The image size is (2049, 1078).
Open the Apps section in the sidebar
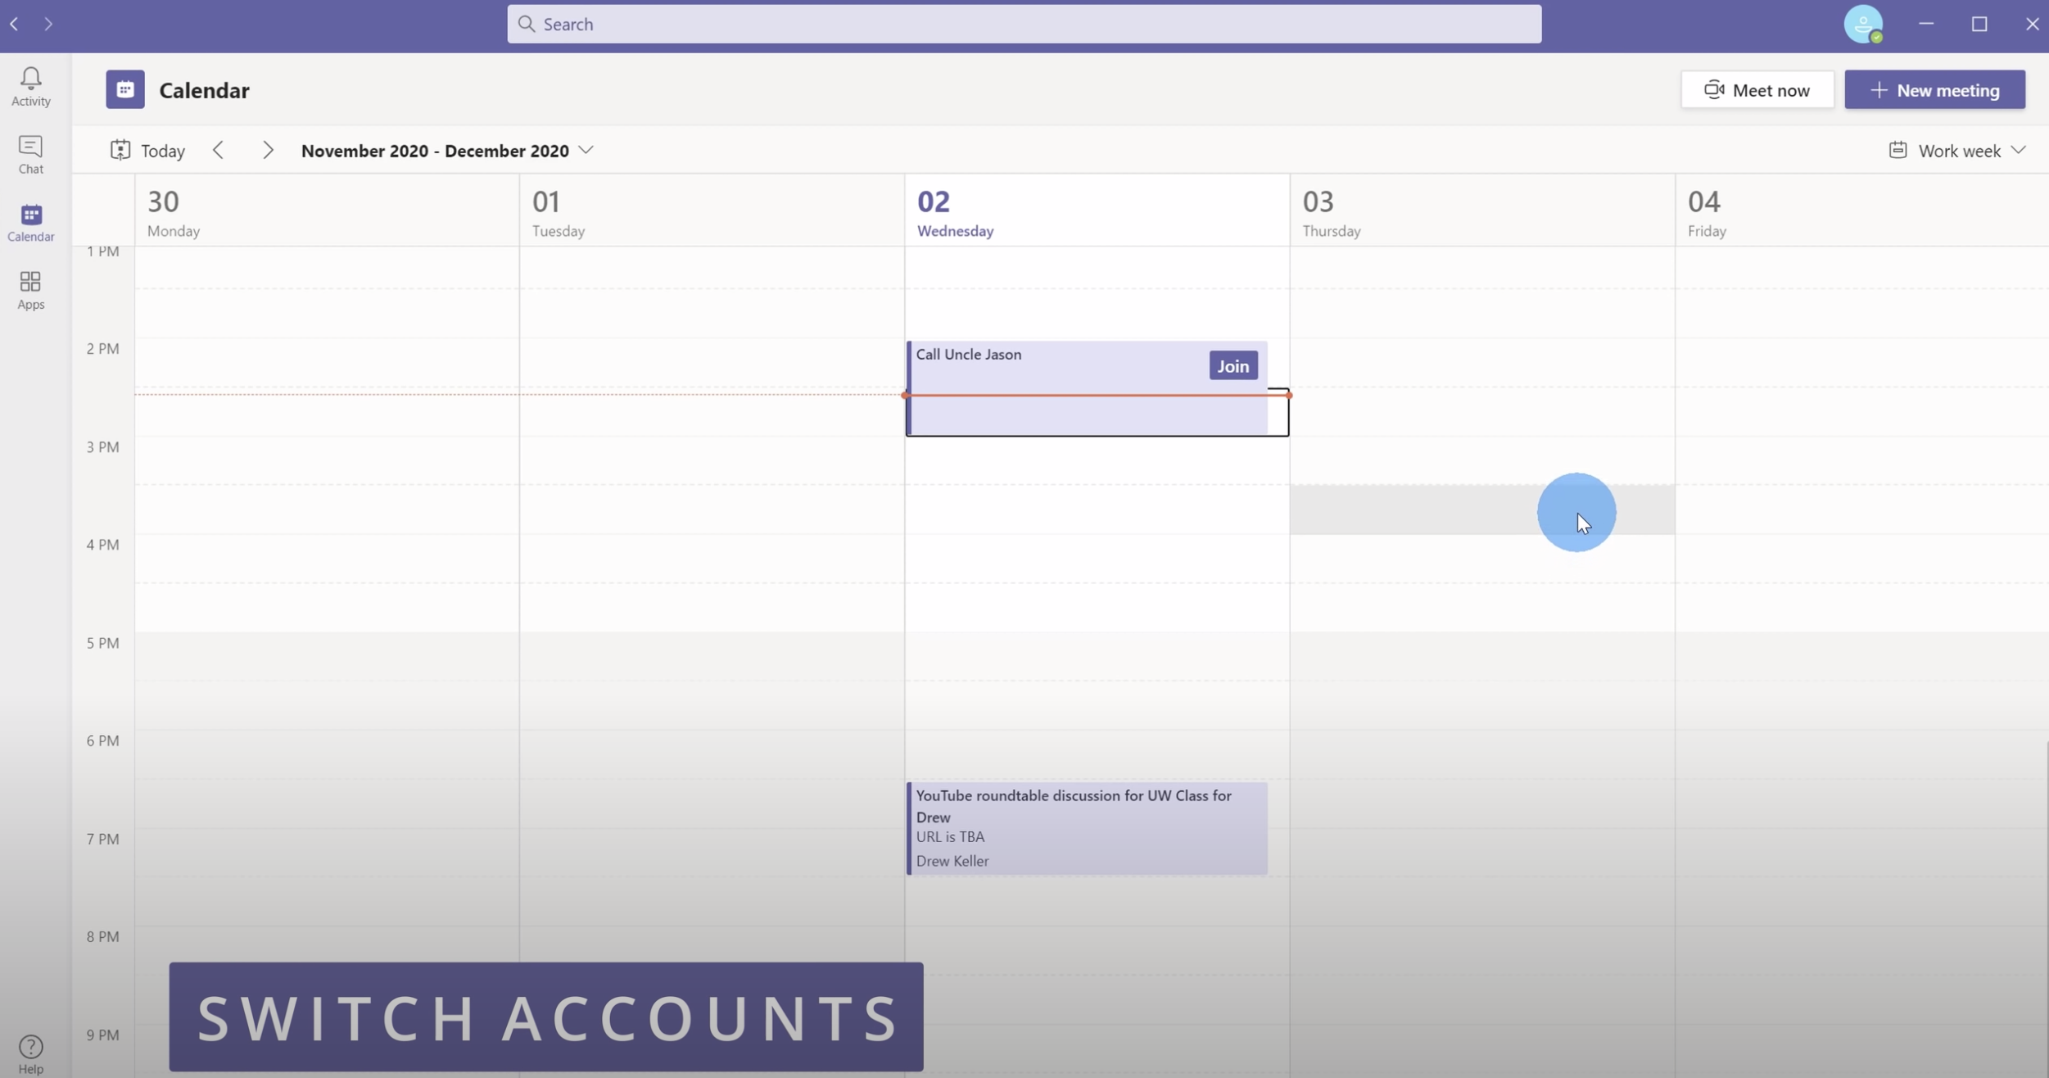click(30, 288)
